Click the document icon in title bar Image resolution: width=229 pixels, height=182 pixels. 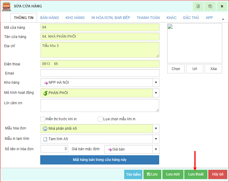[198, 6]
